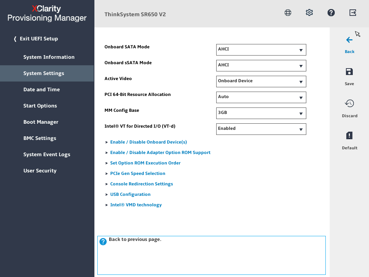Expand the Active Video dropdown
The image size is (369, 277).
click(x=261, y=82)
